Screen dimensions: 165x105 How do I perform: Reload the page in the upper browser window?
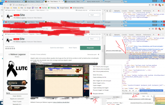click(10, 5)
